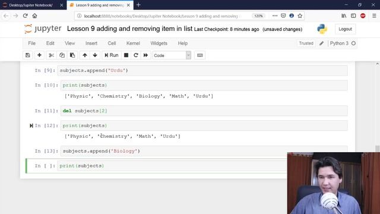Viewport: 380px width, 214px height.
Task: Close the Lesson 9 browser tab
Action: (128, 5)
